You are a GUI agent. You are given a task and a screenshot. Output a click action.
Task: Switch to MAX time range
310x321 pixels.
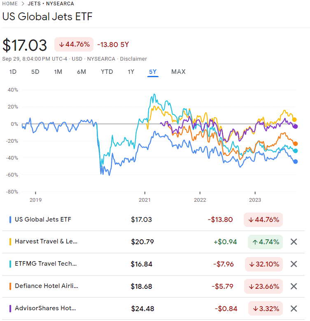pos(178,72)
